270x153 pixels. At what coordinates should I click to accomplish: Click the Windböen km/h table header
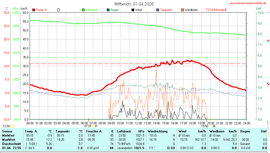coord(223,131)
